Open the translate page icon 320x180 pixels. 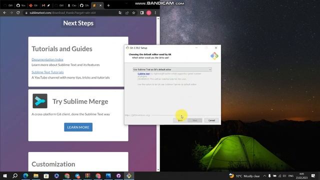(120, 13)
